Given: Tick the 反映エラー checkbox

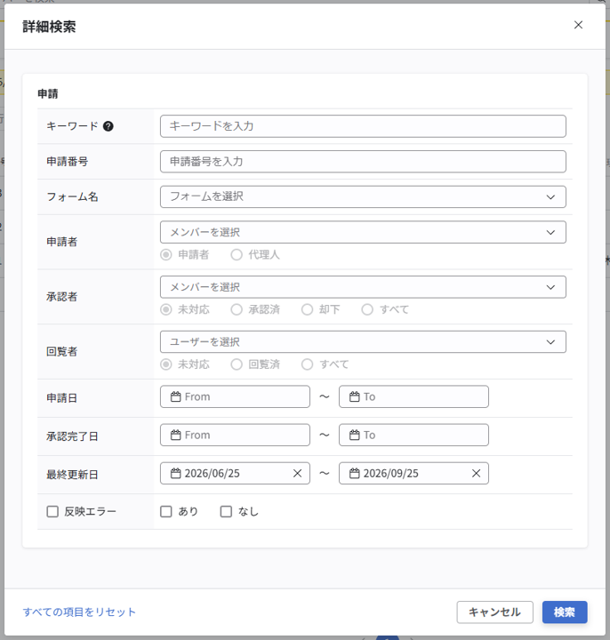Looking at the screenshot, I should 52,511.
